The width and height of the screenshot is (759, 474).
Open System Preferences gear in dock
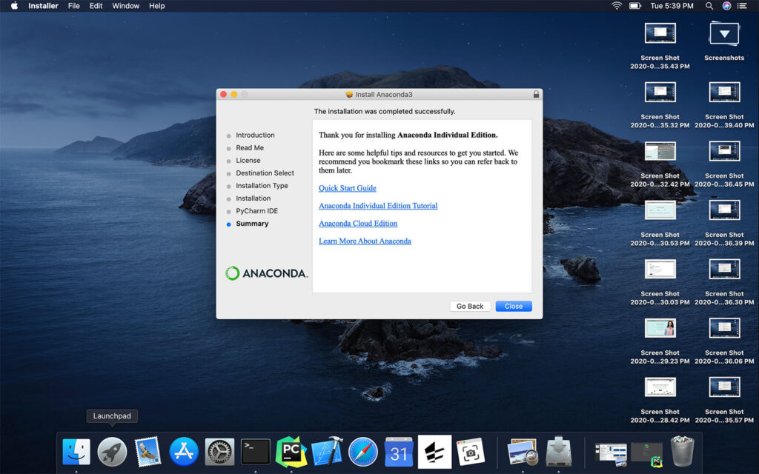(219, 452)
